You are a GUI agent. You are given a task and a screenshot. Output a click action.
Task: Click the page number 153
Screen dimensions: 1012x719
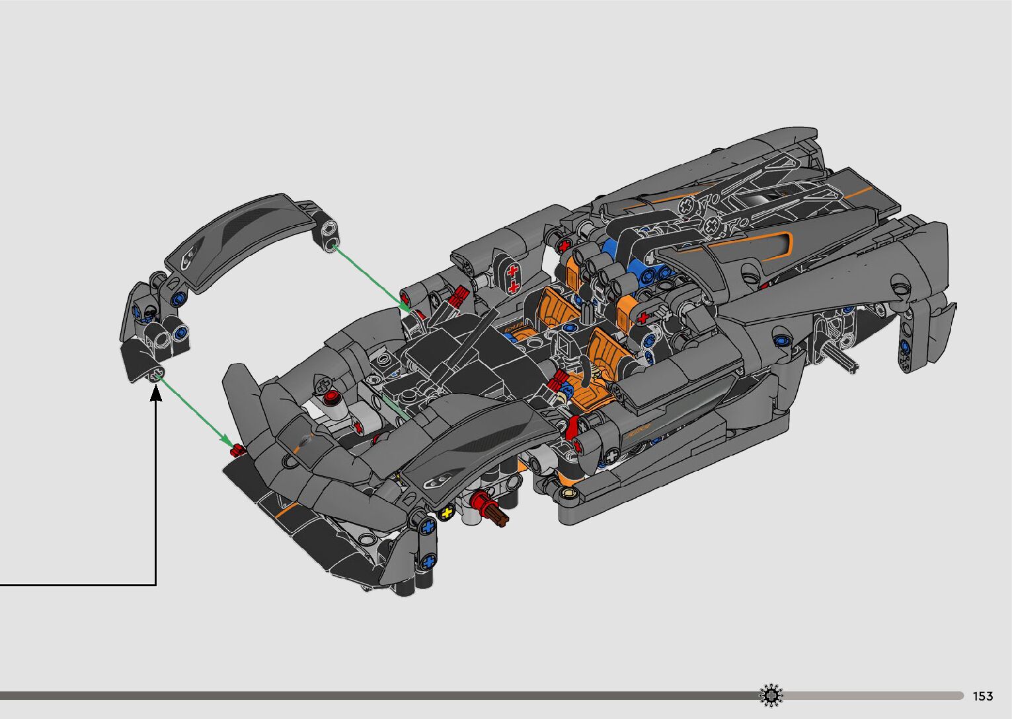pyautogui.click(x=982, y=696)
